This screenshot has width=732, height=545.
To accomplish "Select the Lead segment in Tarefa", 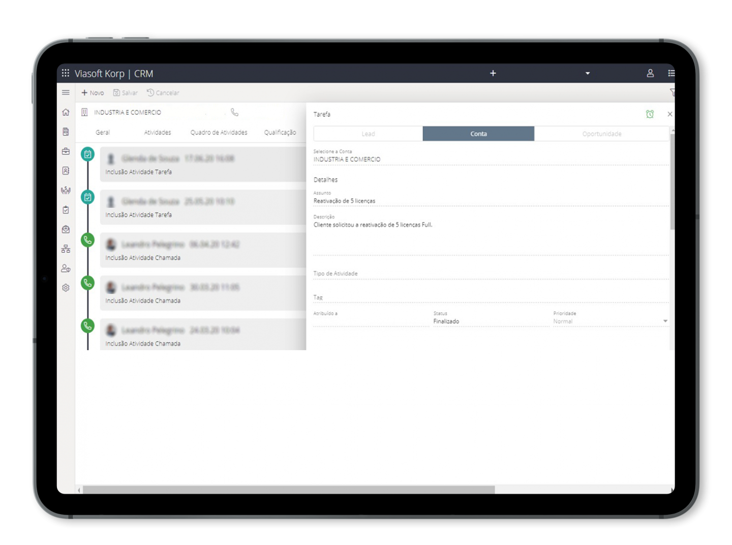I will click(x=368, y=134).
